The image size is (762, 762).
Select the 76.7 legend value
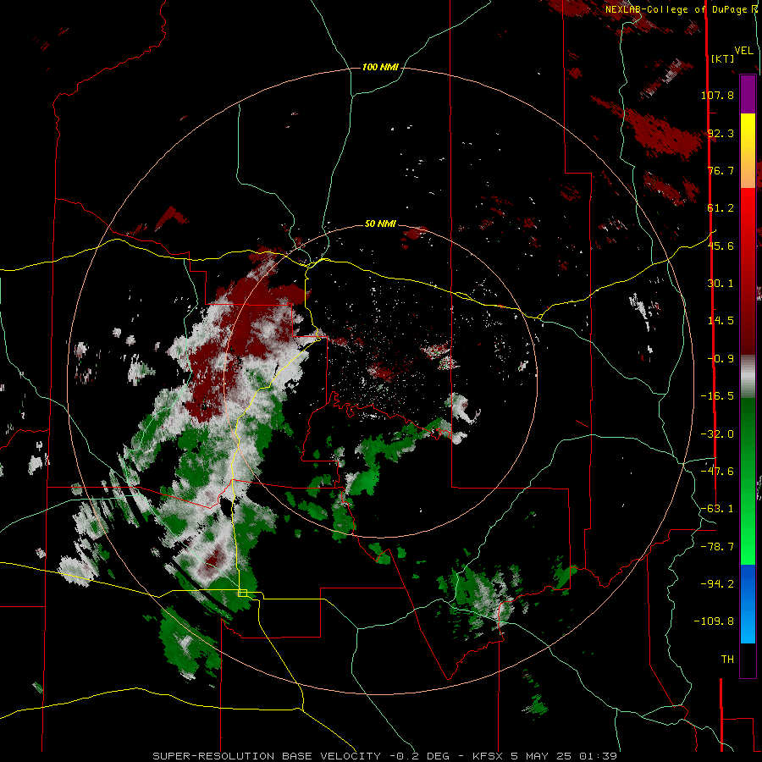721,170
